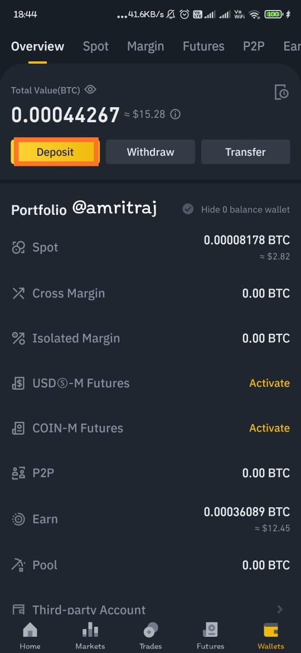Open the Cross Margin wallet icon
This screenshot has width=301, height=653.
click(x=18, y=293)
